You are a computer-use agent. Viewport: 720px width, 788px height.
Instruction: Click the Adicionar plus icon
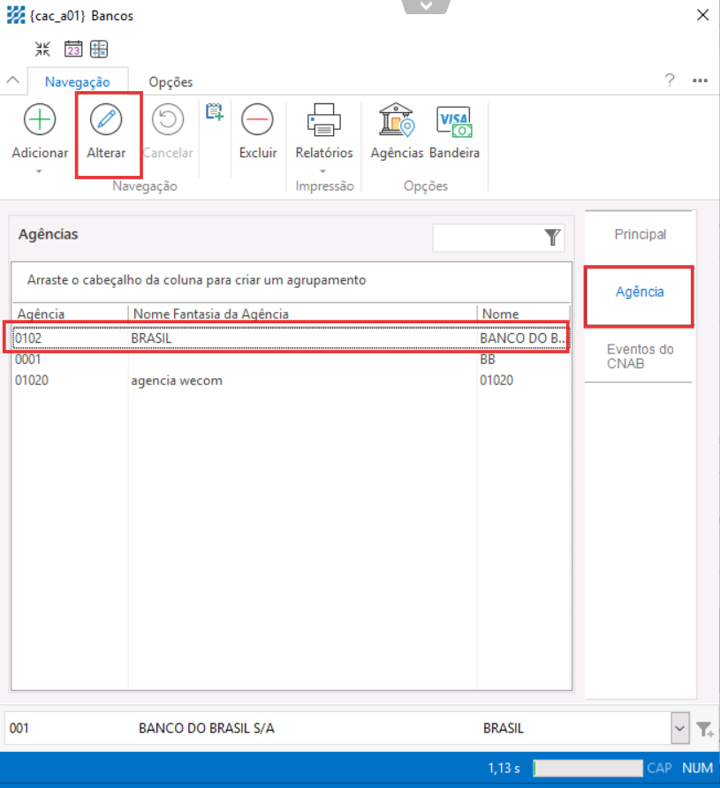[x=40, y=119]
